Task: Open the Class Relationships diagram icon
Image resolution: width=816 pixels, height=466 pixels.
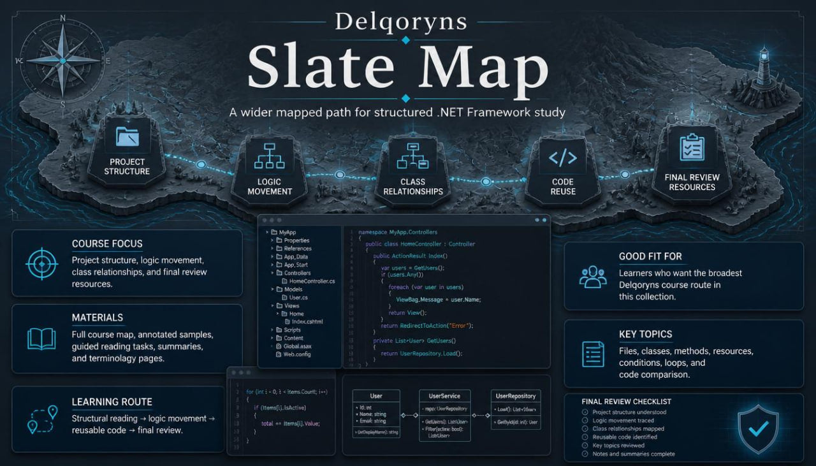Action: point(412,157)
